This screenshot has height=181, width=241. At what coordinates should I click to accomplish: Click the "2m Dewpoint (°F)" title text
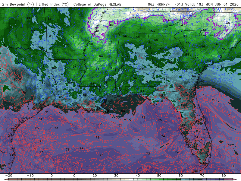pos(18,4)
